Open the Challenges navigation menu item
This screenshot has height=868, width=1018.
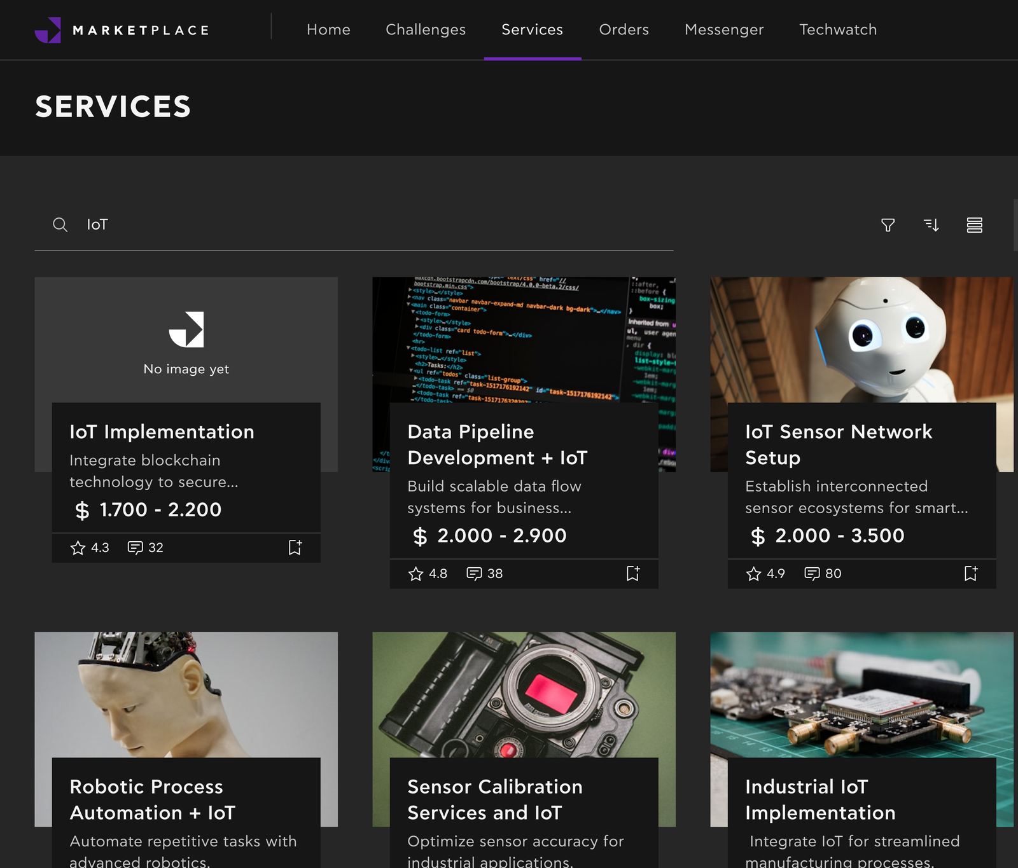[x=425, y=29]
